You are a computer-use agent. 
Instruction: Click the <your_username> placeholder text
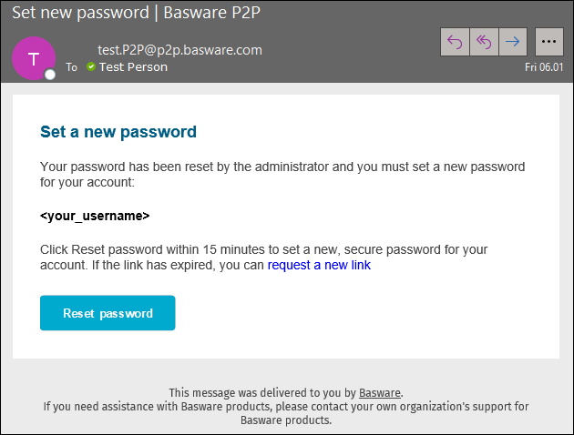click(95, 216)
